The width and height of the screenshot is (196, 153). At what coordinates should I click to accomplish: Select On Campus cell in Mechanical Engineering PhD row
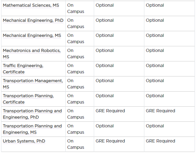coord(80,24)
